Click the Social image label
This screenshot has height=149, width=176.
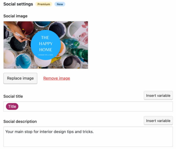(x=15, y=16)
